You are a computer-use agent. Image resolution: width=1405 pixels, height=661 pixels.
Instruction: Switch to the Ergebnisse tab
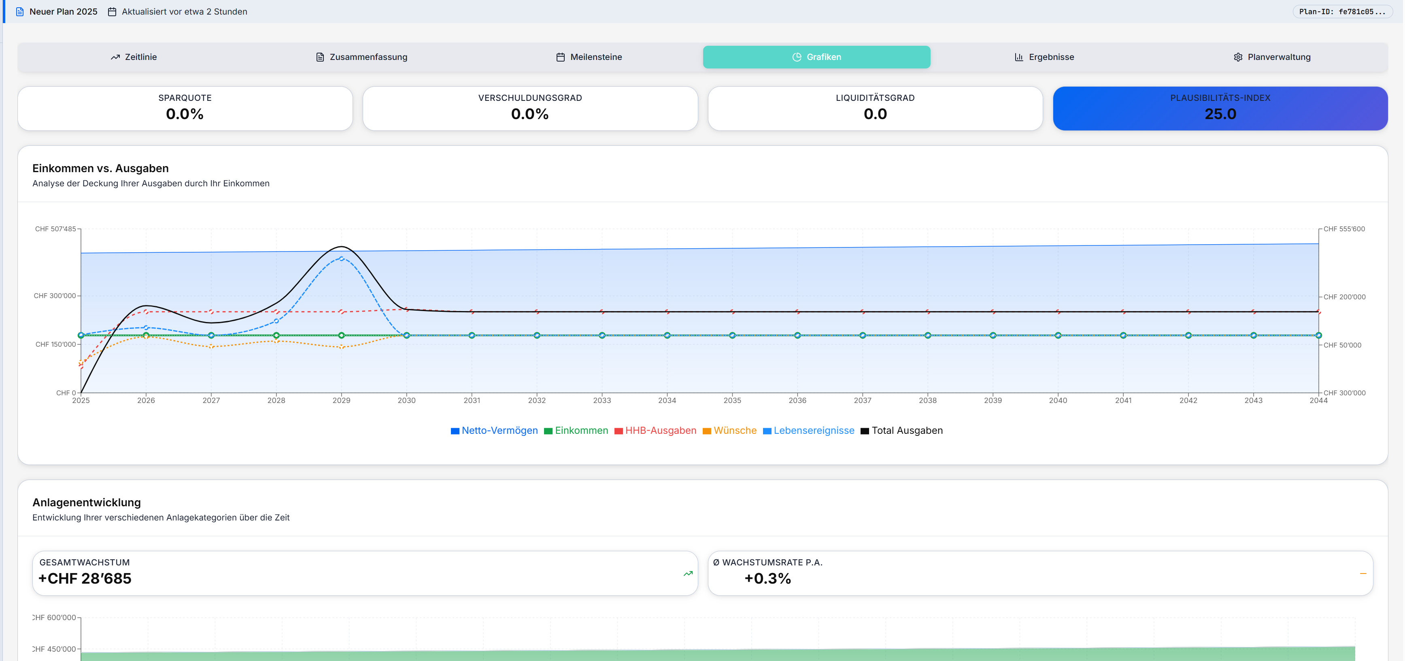tap(1044, 57)
